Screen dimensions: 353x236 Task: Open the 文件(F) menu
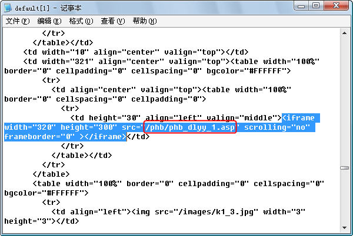pos(17,21)
